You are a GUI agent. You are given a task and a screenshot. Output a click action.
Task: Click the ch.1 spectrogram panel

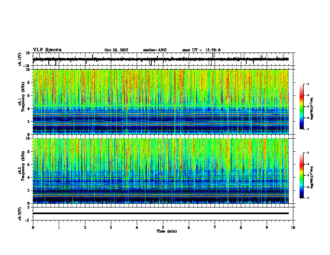tap(161, 102)
